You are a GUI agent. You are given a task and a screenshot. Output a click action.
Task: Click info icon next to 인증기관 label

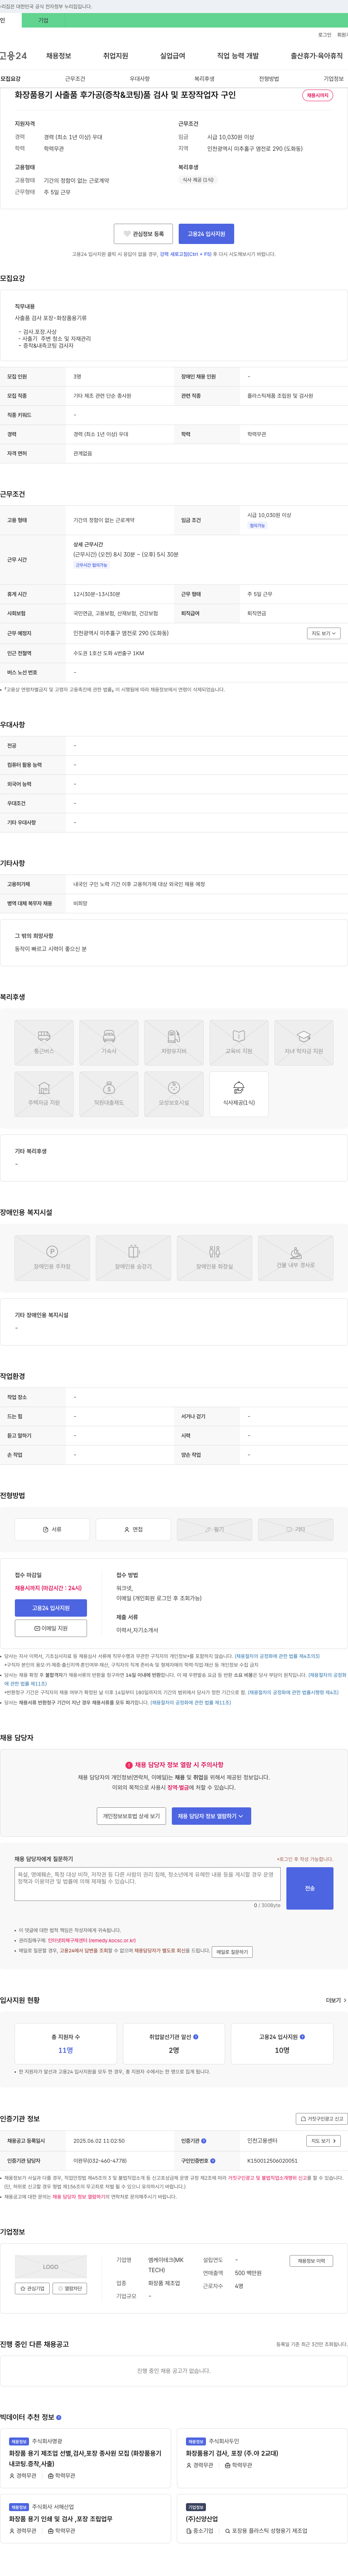(204, 2141)
